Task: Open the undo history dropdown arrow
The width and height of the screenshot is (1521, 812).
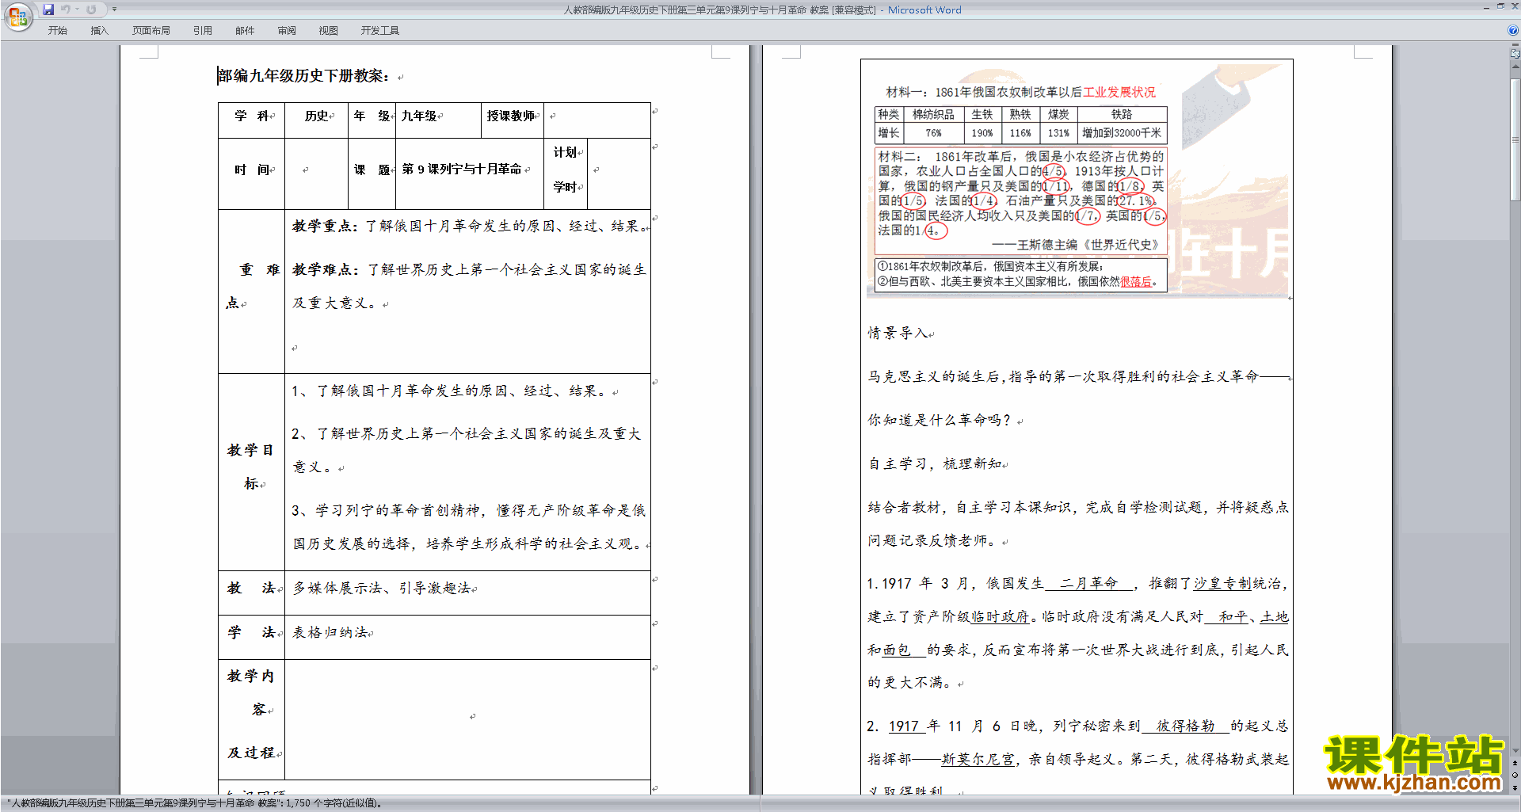Action: [77, 10]
